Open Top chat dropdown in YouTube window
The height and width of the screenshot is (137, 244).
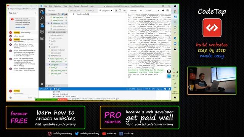pos(14,13)
